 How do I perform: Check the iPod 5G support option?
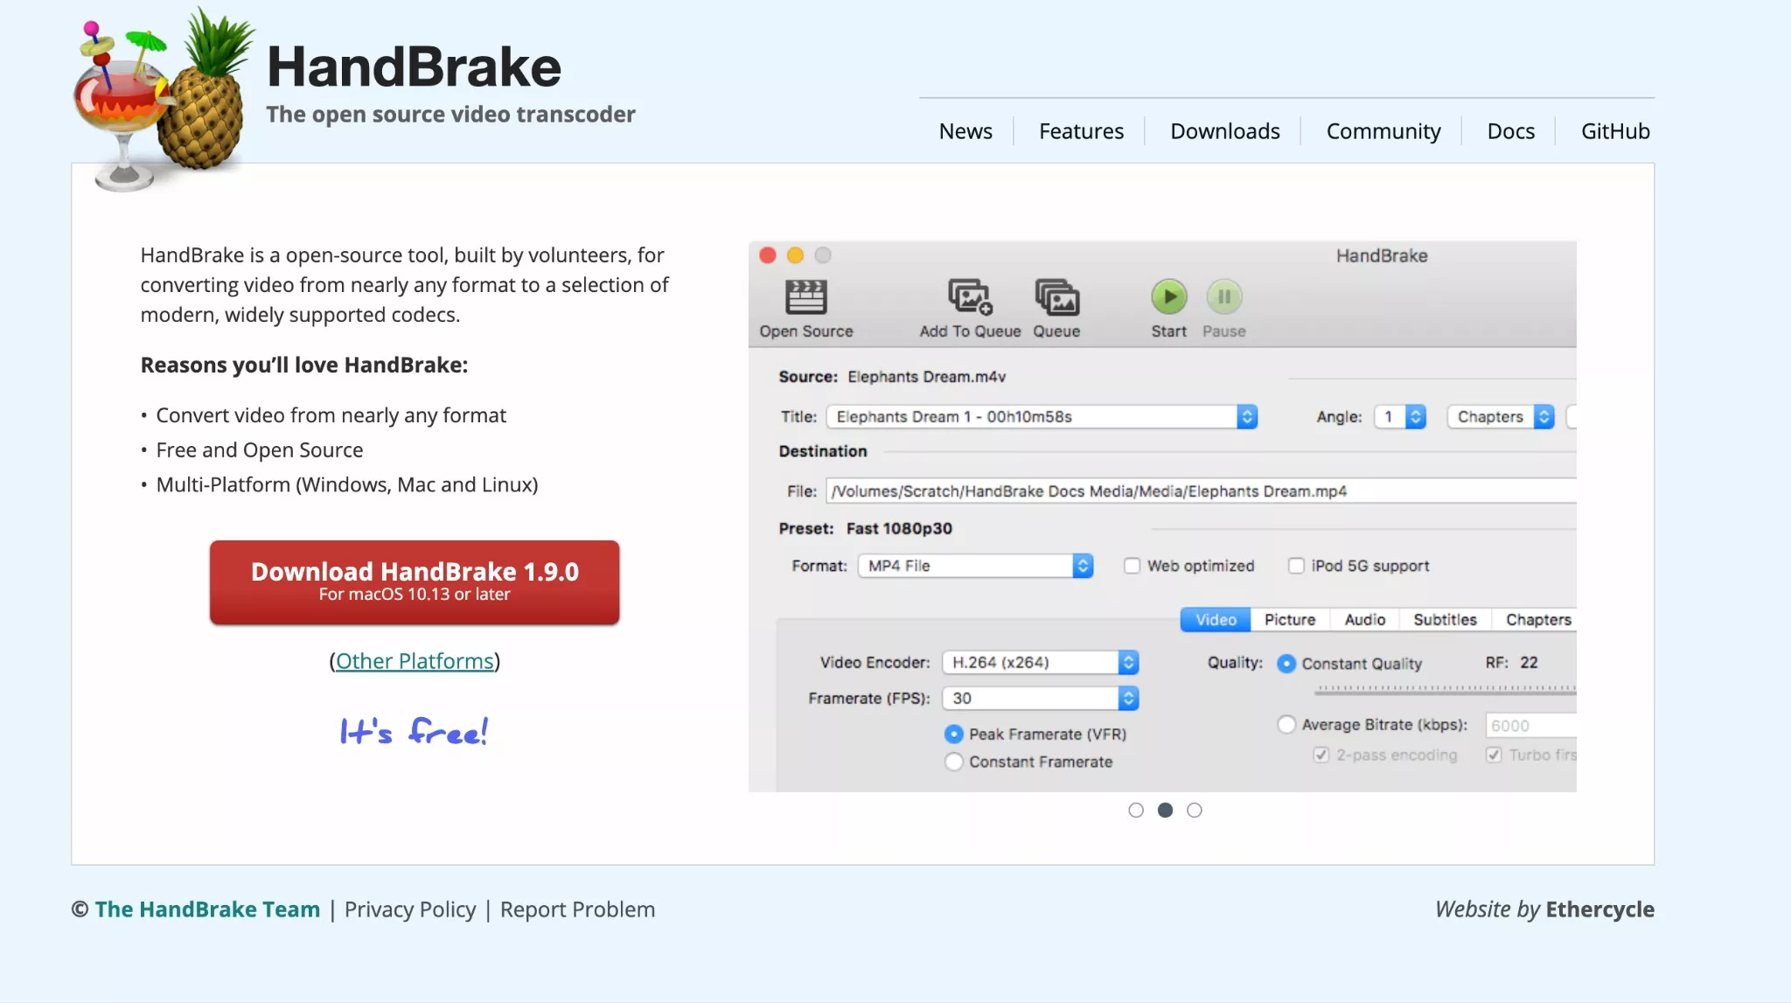click(x=1295, y=566)
